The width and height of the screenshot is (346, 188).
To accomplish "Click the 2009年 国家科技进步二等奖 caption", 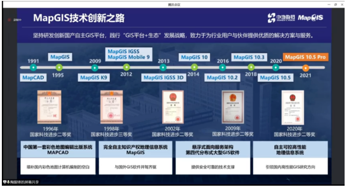I will tap(233, 132).
